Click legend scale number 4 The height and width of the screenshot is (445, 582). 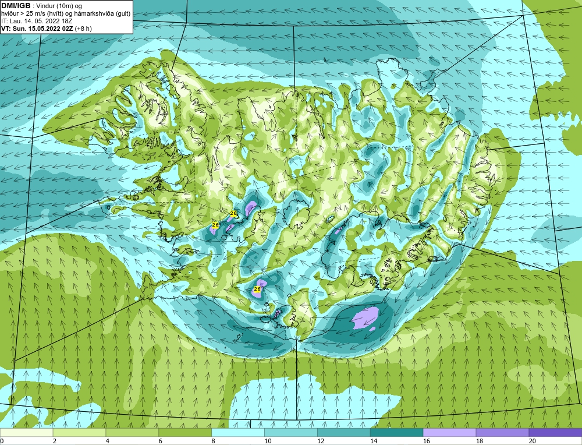point(107,441)
